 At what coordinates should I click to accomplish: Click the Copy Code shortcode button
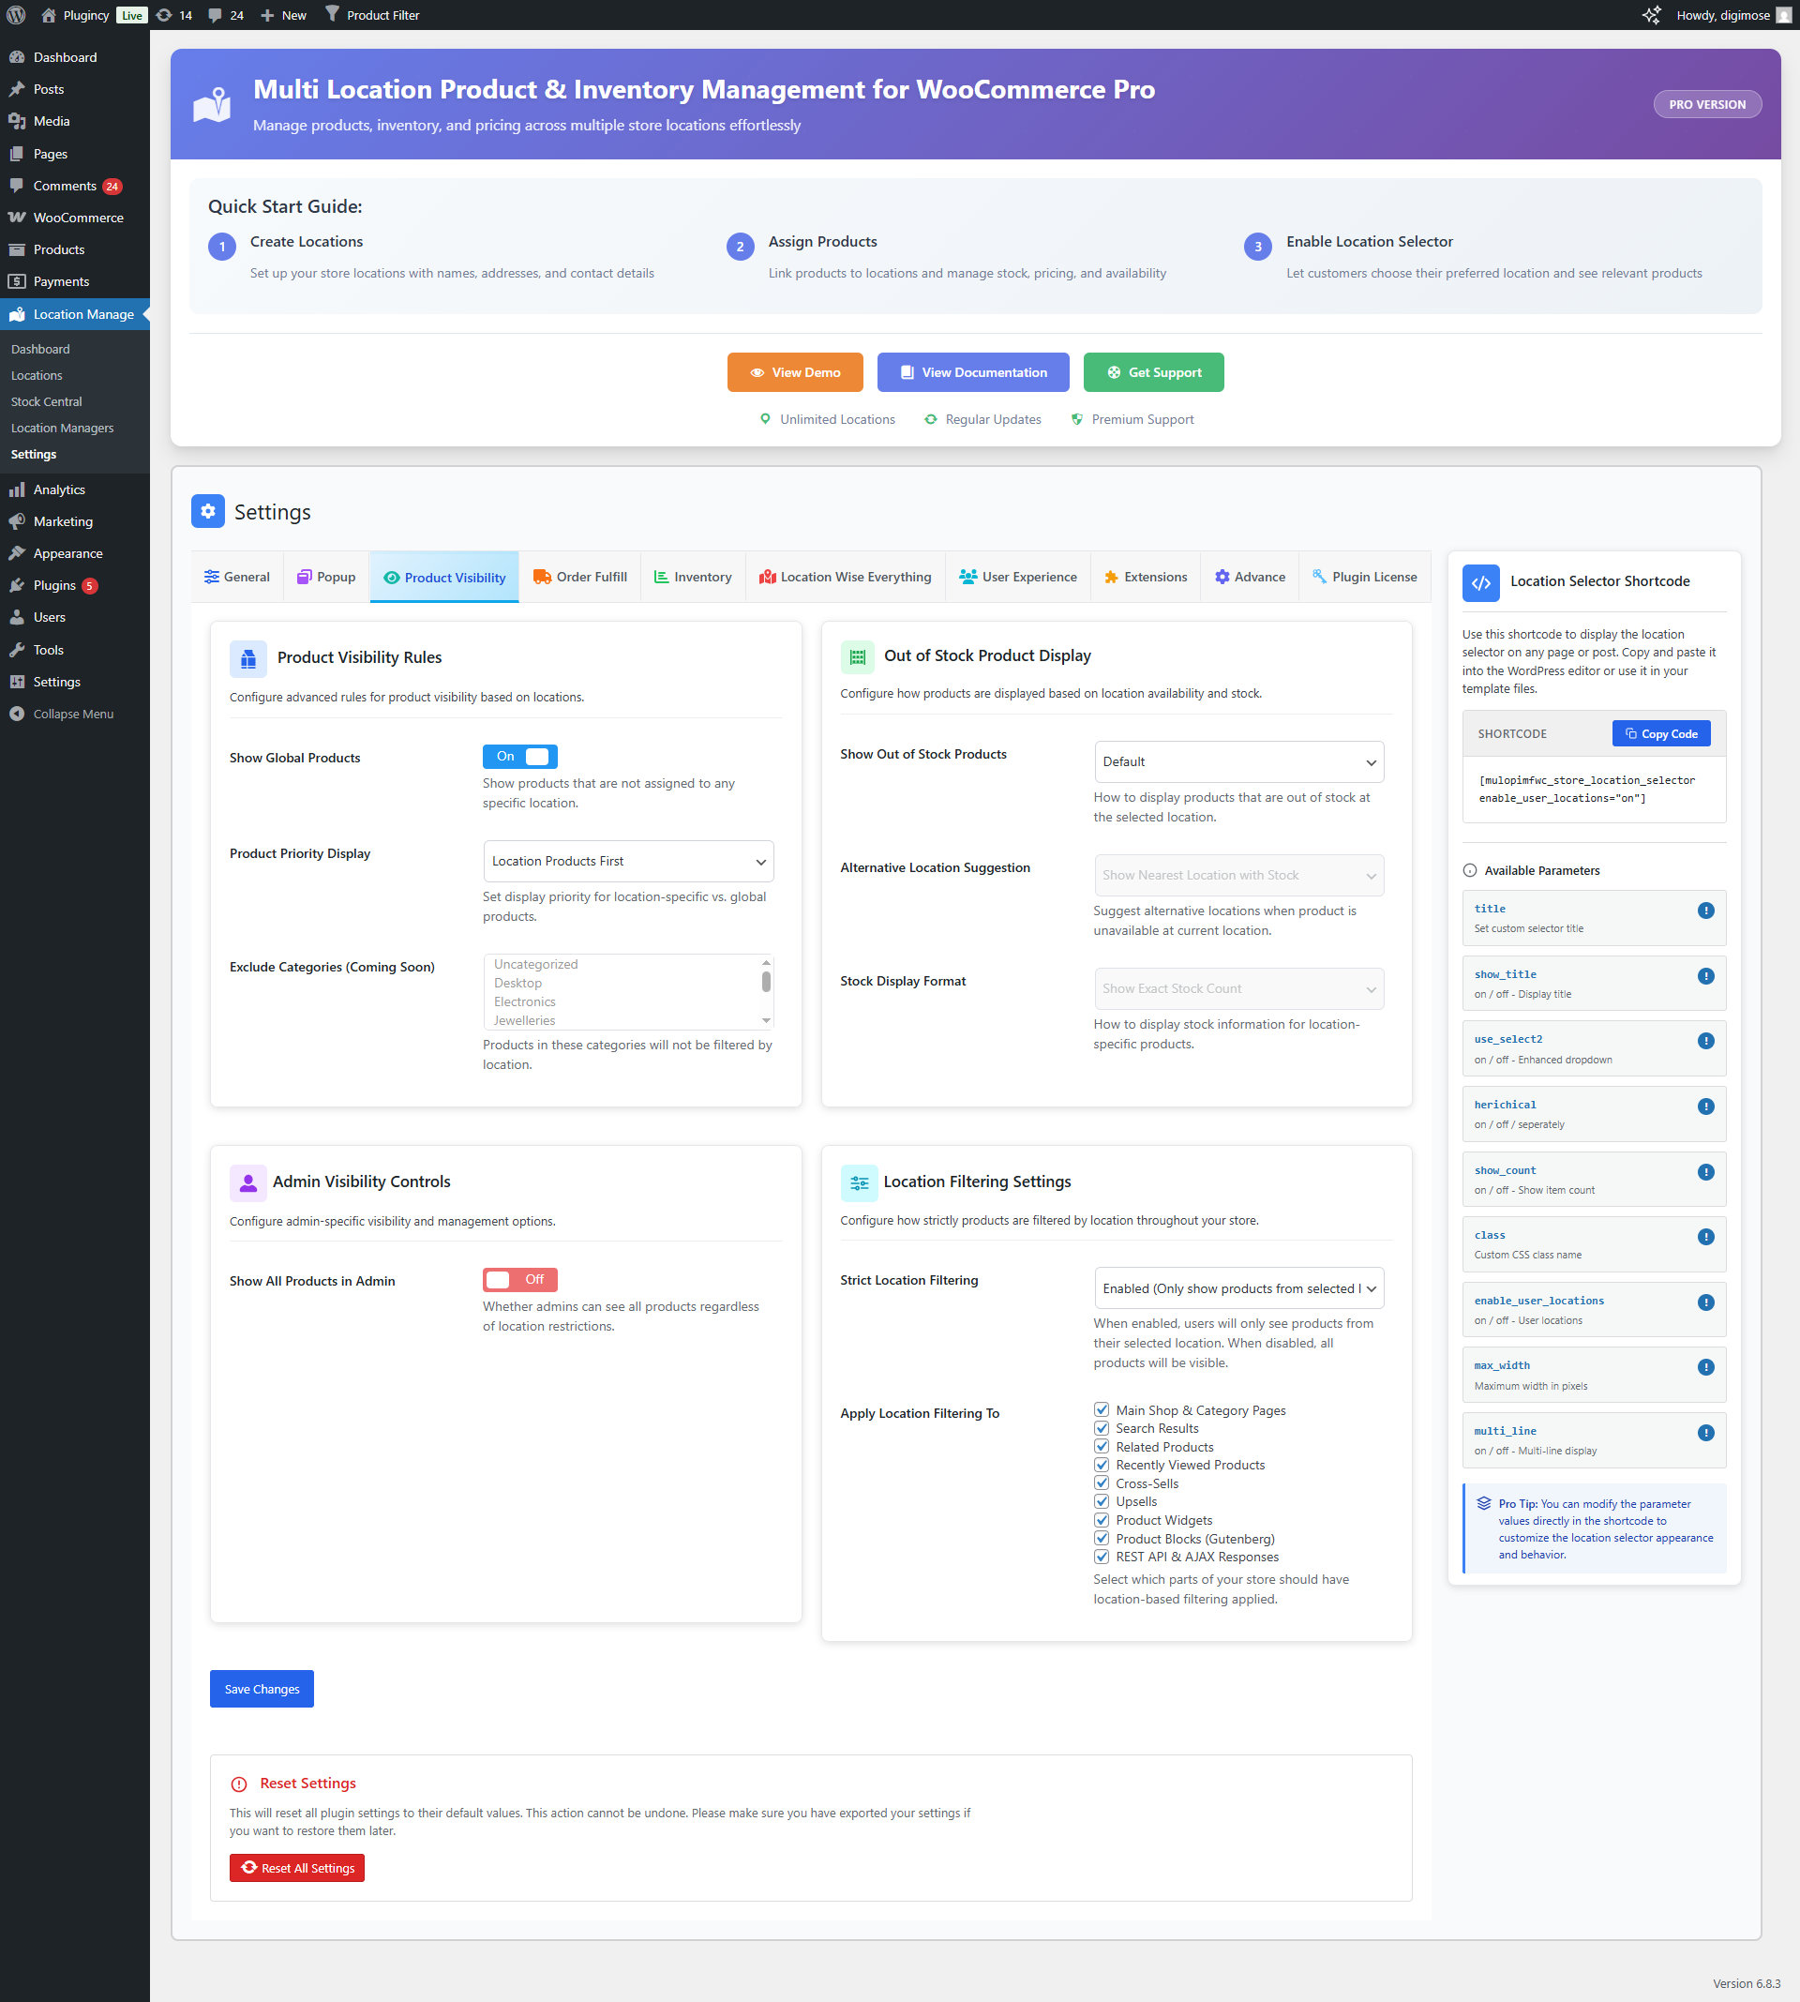coord(1660,733)
